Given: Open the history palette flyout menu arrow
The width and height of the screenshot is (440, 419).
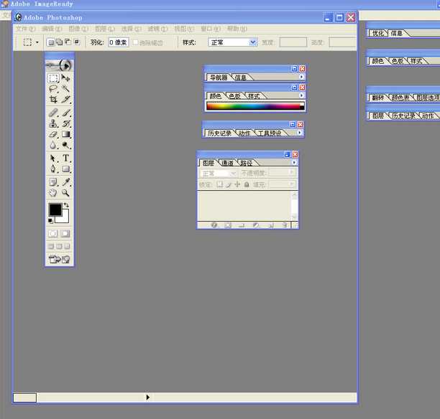Looking at the screenshot, I should tap(300, 133).
